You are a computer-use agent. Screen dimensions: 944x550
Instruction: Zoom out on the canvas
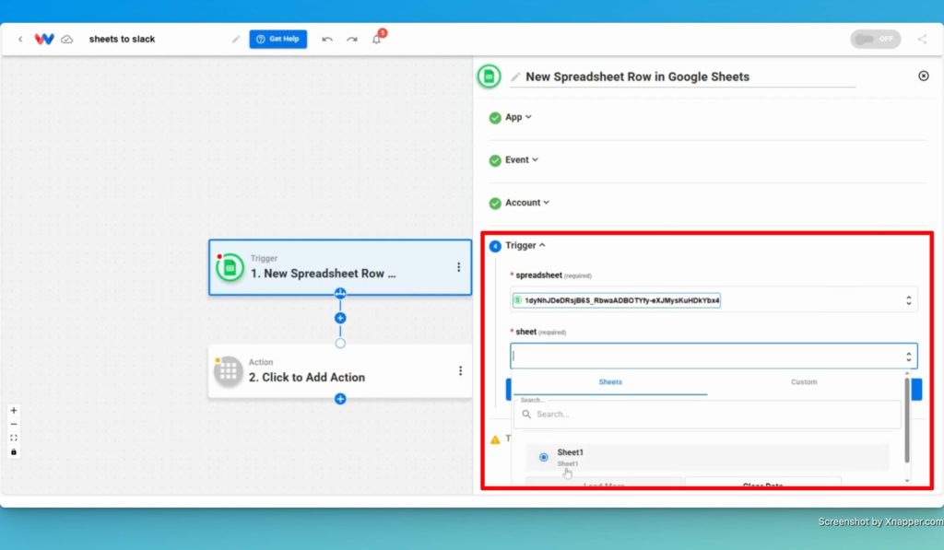coord(14,424)
